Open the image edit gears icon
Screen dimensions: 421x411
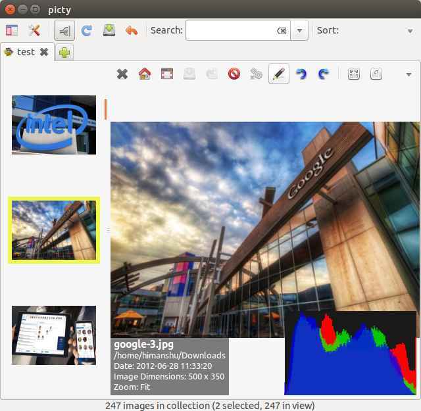point(256,74)
